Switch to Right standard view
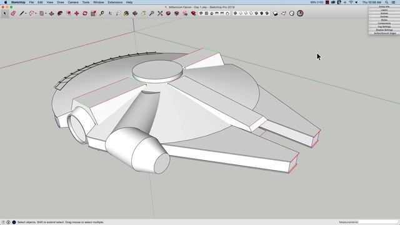 coord(217,13)
